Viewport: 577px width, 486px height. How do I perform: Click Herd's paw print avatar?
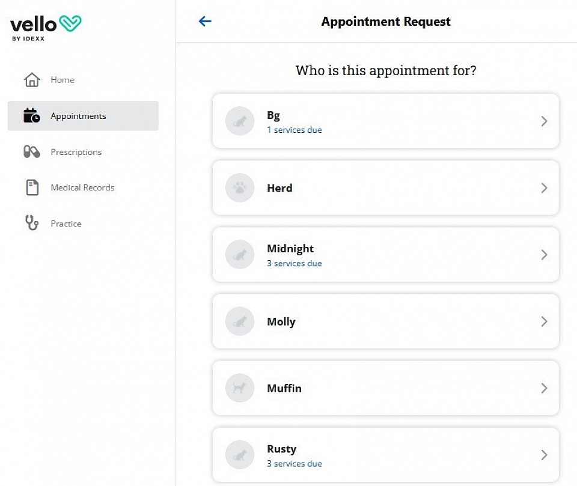coord(240,188)
